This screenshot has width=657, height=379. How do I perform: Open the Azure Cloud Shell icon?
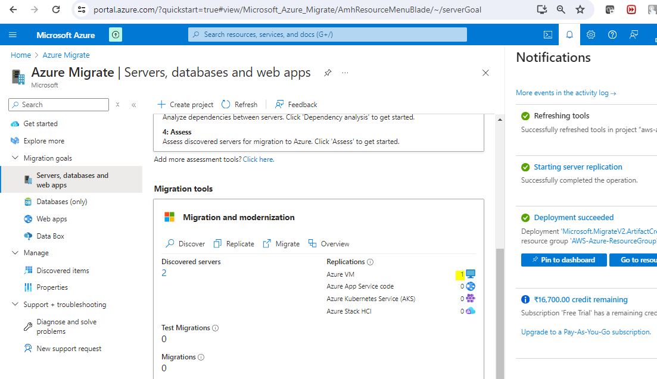548,35
